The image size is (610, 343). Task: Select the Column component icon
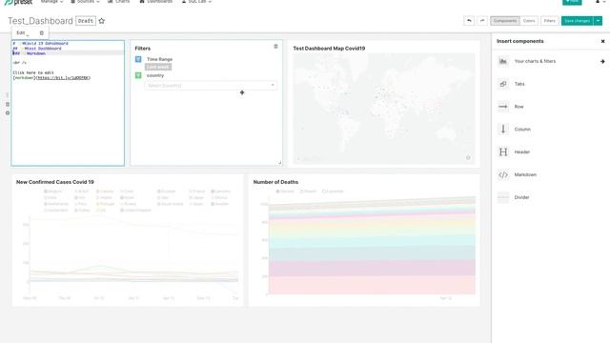click(x=503, y=130)
